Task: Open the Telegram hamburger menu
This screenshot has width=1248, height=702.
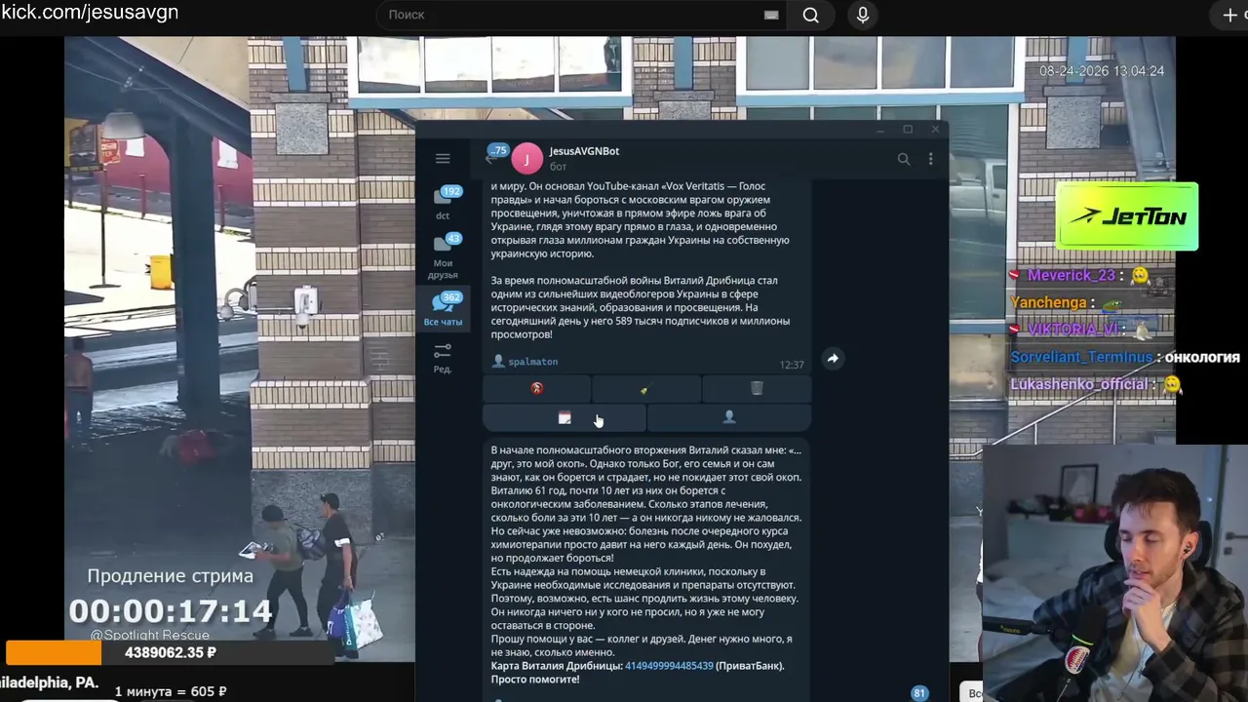Action: [x=443, y=159]
